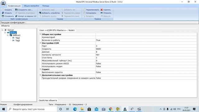This screenshot has width=199, height=112.
Task: Click the Вернуть redo button
Action: [106, 16]
